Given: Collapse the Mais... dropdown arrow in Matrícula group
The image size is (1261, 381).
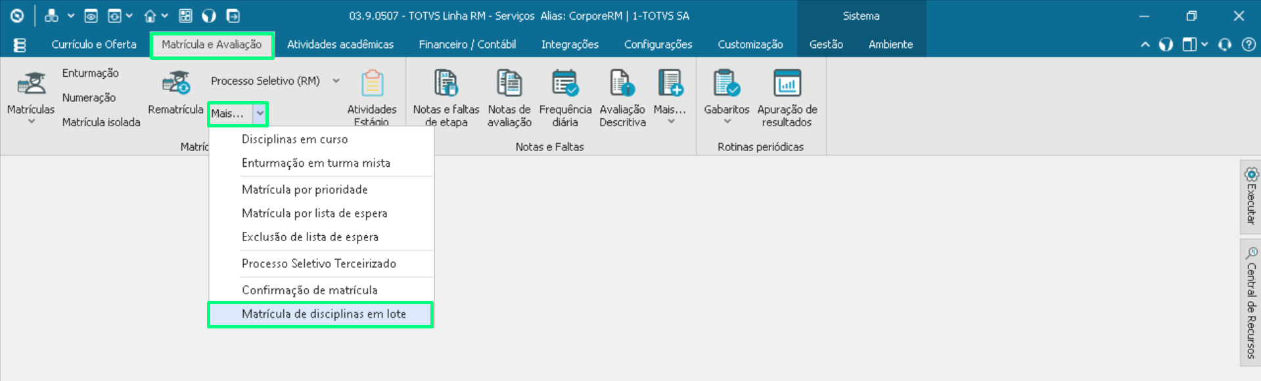Looking at the screenshot, I should click(260, 114).
